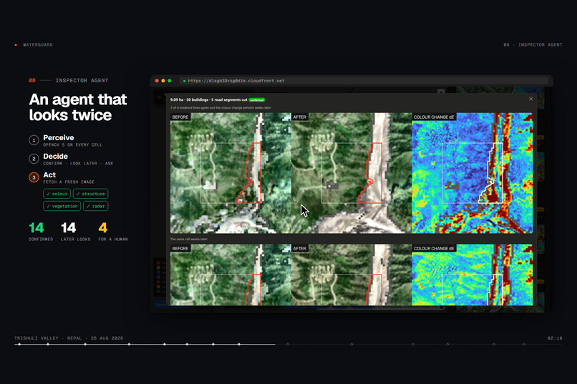The width and height of the screenshot is (577, 384).
Task: Click the 'TRISHULI VALLEY · NEPAL' footer caption
Action: 69,338
